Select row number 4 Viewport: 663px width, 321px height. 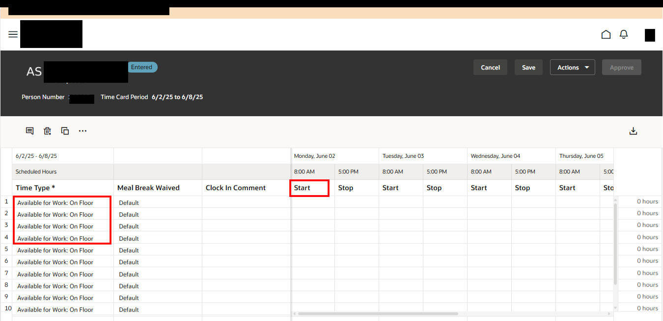tap(6, 237)
